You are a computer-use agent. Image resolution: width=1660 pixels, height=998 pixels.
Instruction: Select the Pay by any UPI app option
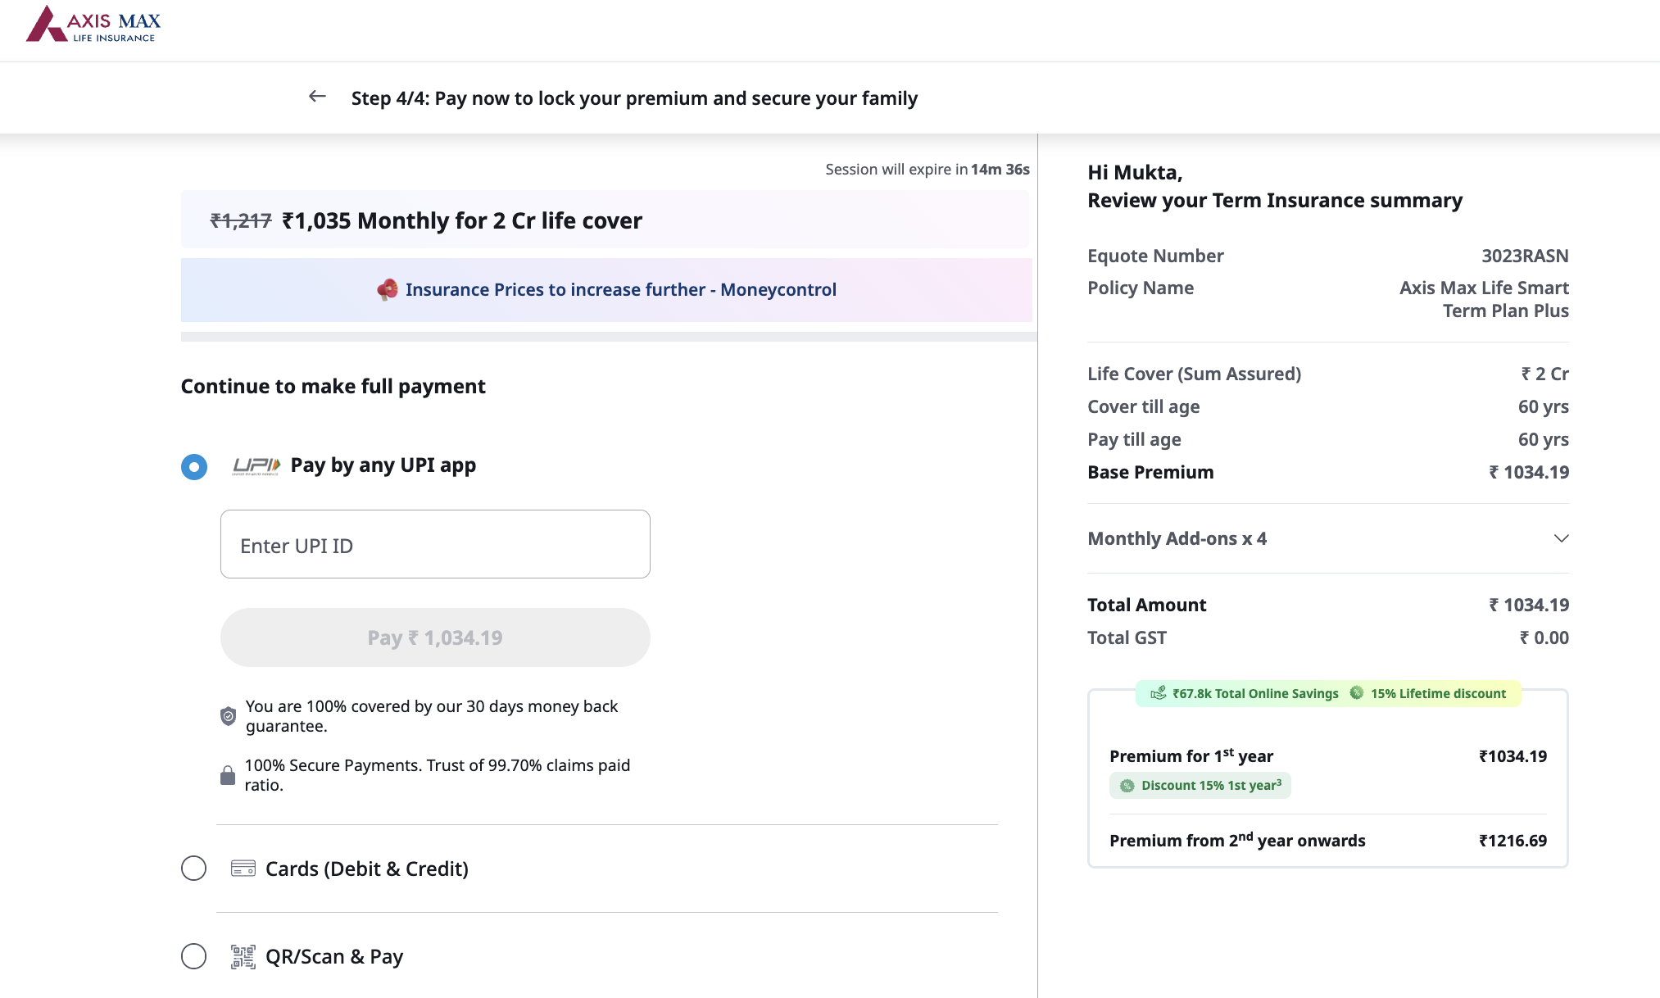tap(194, 467)
